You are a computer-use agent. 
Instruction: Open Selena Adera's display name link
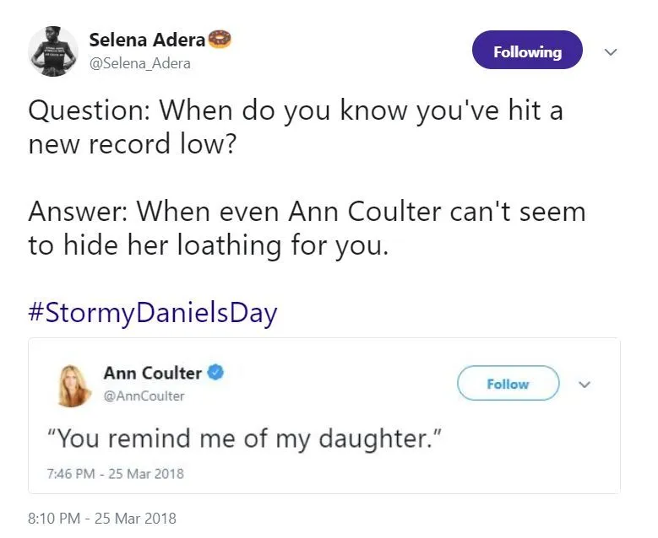pos(147,40)
